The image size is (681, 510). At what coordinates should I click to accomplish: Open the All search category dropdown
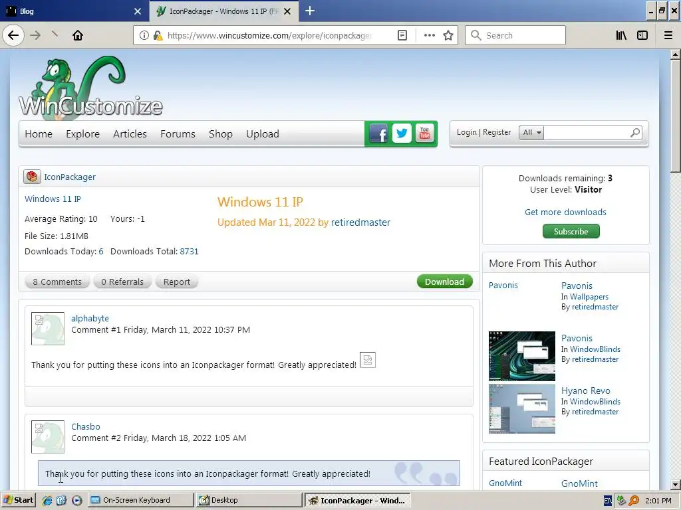(x=531, y=132)
